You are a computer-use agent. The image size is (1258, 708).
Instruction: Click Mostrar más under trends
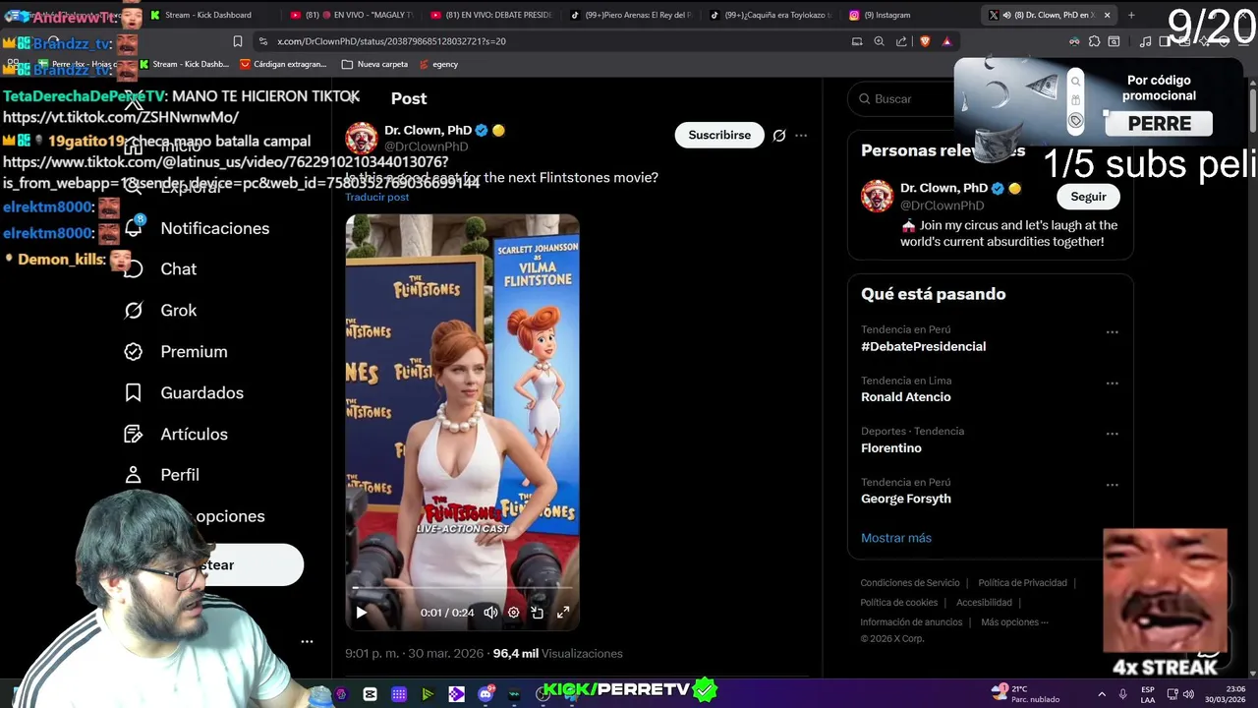pyautogui.click(x=896, y=538)
